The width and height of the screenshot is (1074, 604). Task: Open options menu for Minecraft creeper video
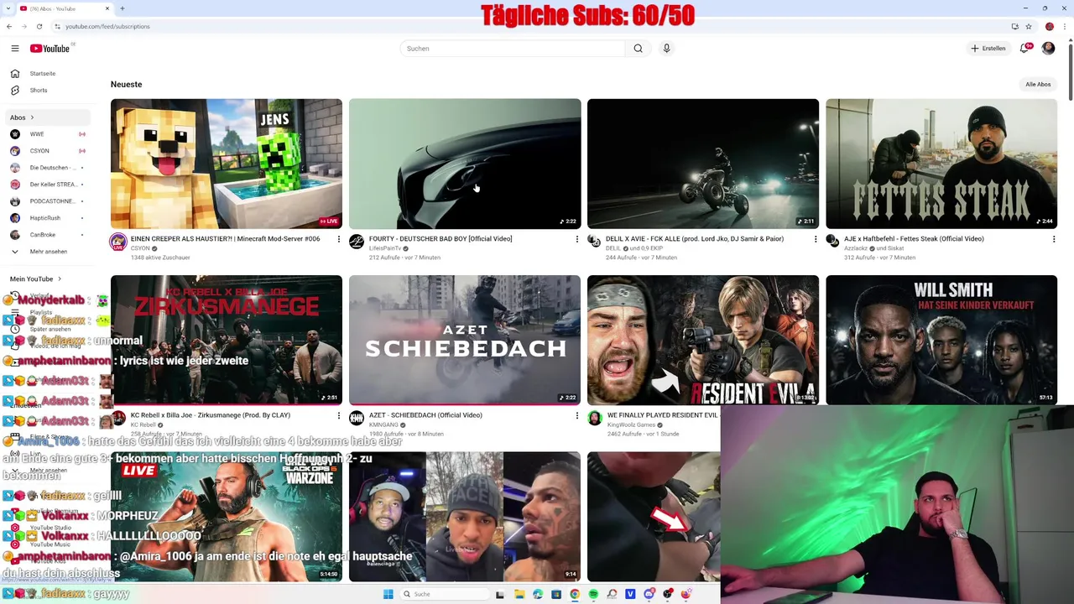point(338,239)
